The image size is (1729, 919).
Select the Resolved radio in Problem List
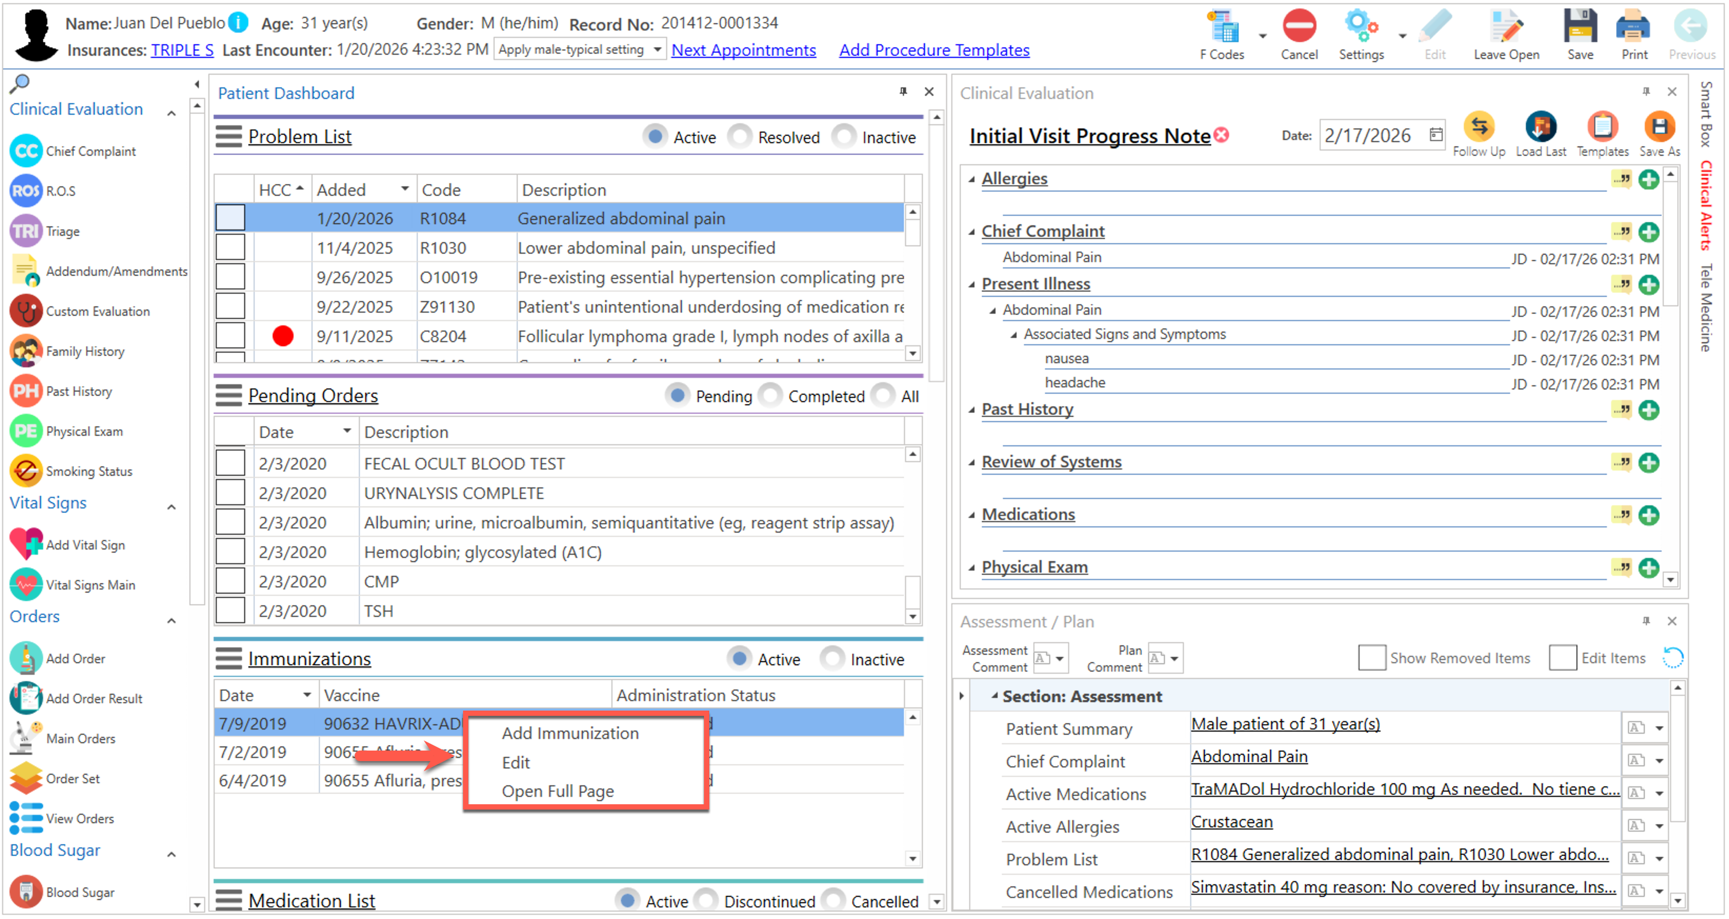point(740,137)
